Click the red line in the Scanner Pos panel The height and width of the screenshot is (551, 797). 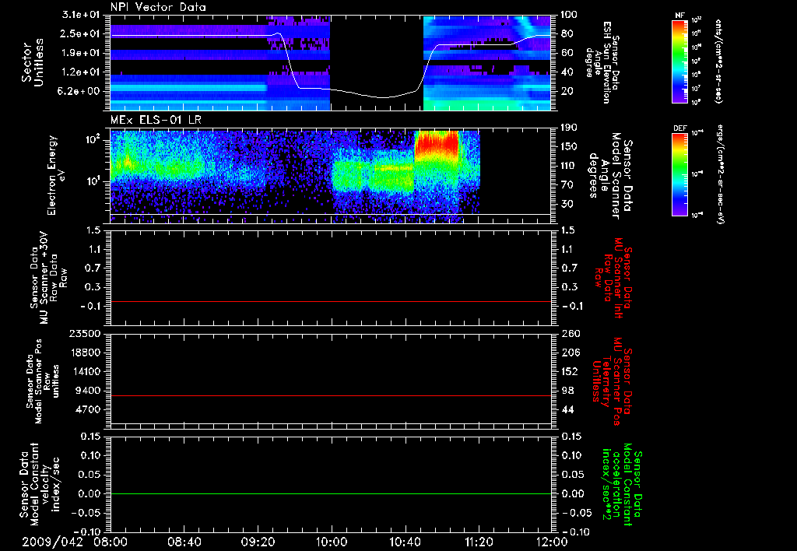pyautogui.click(x=330, y=395)
